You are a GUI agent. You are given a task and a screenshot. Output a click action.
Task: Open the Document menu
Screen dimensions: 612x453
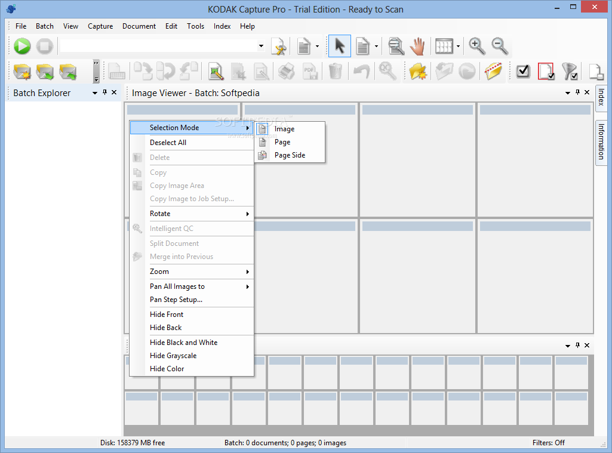139,26
